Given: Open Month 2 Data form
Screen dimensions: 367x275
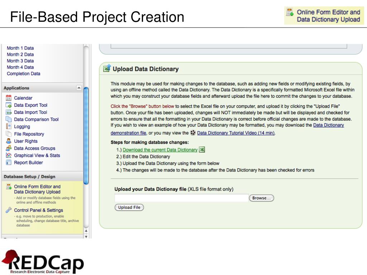Looking at the screenshot, I should (20, 54).
